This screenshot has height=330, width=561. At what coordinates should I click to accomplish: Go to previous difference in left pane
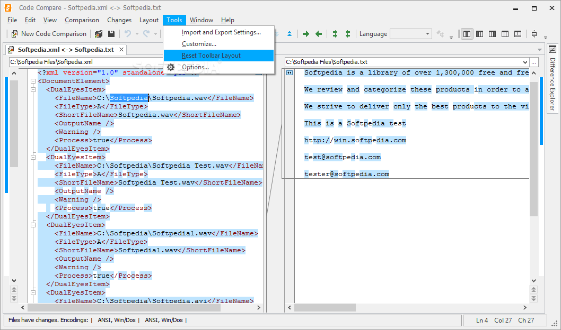14,290
